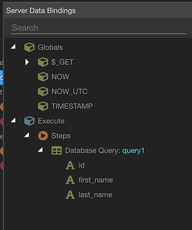Collapse the Execute node

13,120
